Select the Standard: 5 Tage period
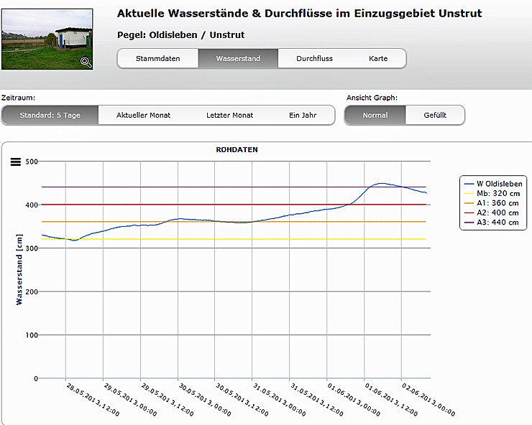The width and height of the screenshot is (532, 425). 50,115
